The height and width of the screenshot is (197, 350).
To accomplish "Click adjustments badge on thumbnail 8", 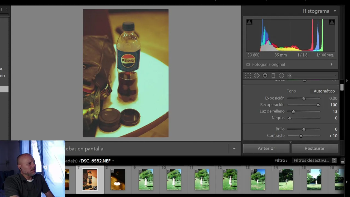I will click(x=112, y=171).
